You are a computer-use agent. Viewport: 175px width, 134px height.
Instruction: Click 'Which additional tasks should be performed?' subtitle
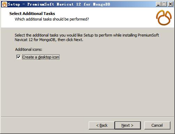52,19
